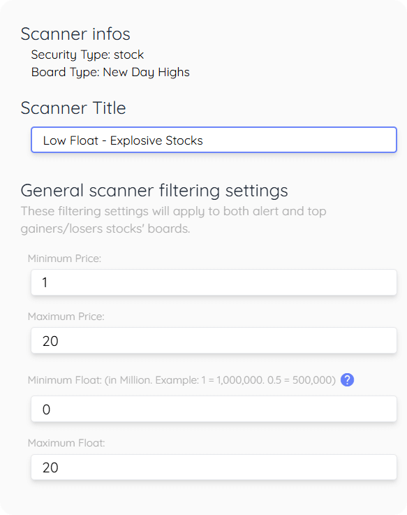This screenshot has width=407, height=515.
Task: Click "General scanner filtering settings" heading
Action: (x=154, y=191)
